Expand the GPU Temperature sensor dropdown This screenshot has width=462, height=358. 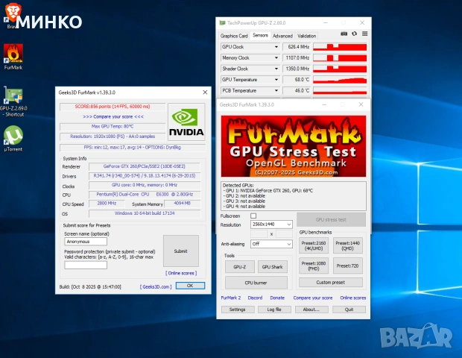click(276, 80)
